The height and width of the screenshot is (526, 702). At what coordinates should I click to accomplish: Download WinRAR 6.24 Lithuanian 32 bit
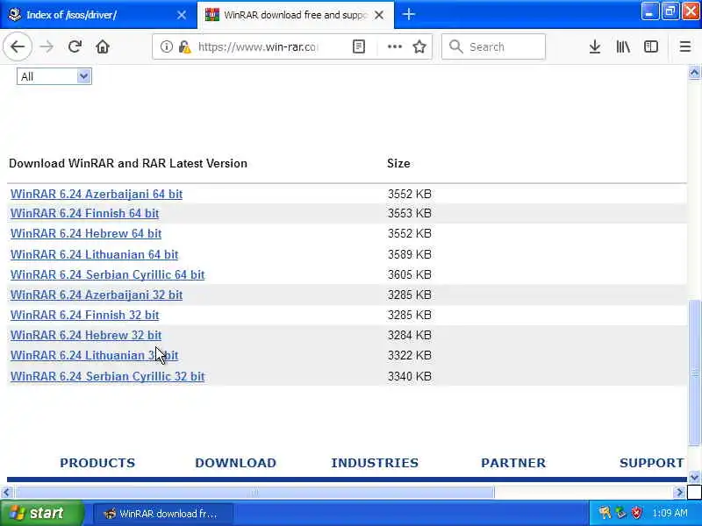pyautogui.click(x=94, y=355)
